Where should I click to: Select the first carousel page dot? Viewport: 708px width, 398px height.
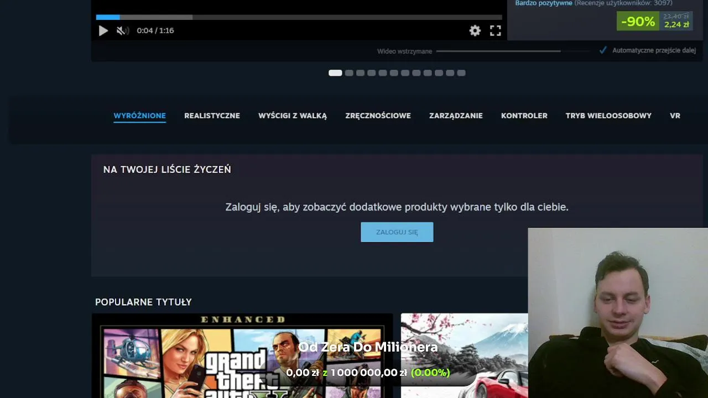click(x=335, y=73)
